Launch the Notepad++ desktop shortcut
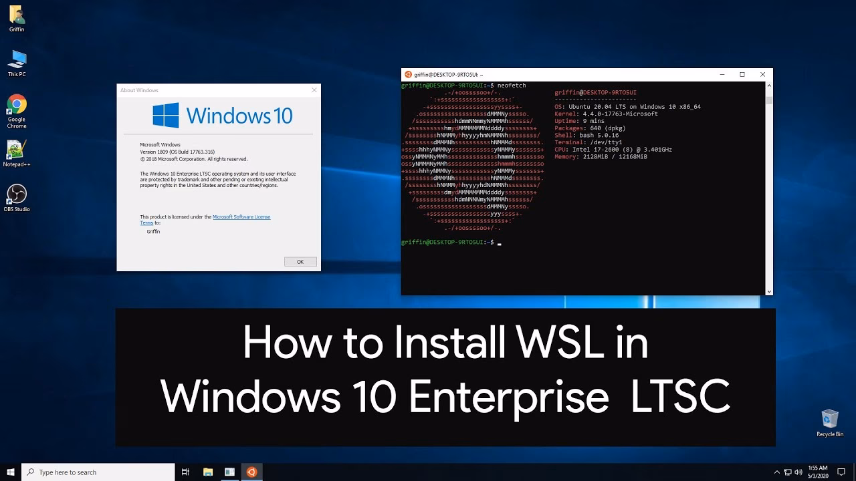Viewport: 856px width, 481px height. pyautogui.click(x=17, y=154)
